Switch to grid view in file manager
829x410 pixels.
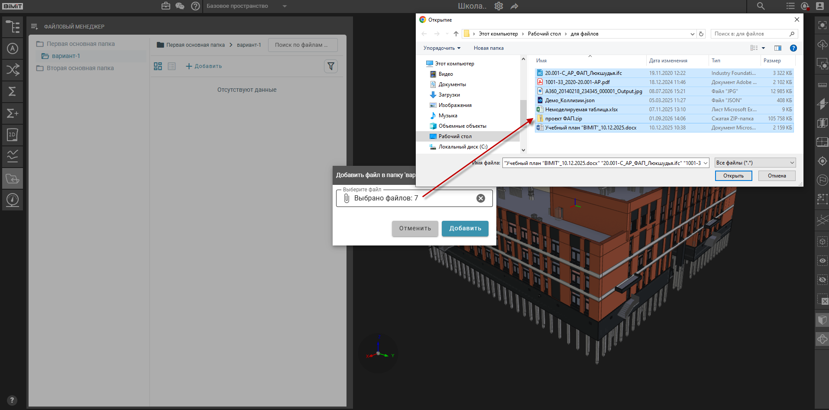(158, 66)
